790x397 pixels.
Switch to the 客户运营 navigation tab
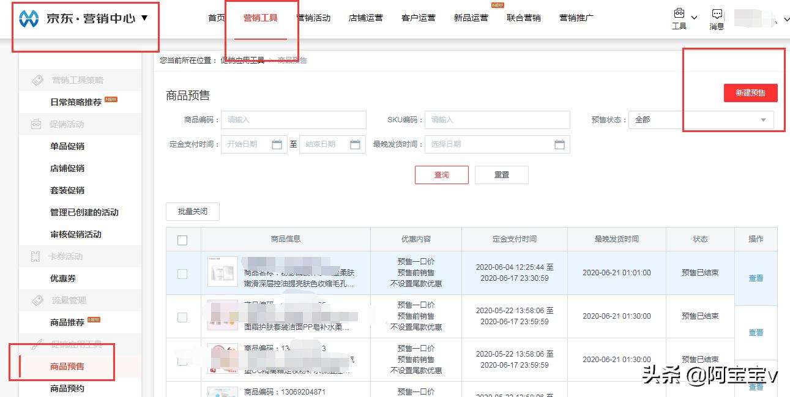(x=418, y=18)
